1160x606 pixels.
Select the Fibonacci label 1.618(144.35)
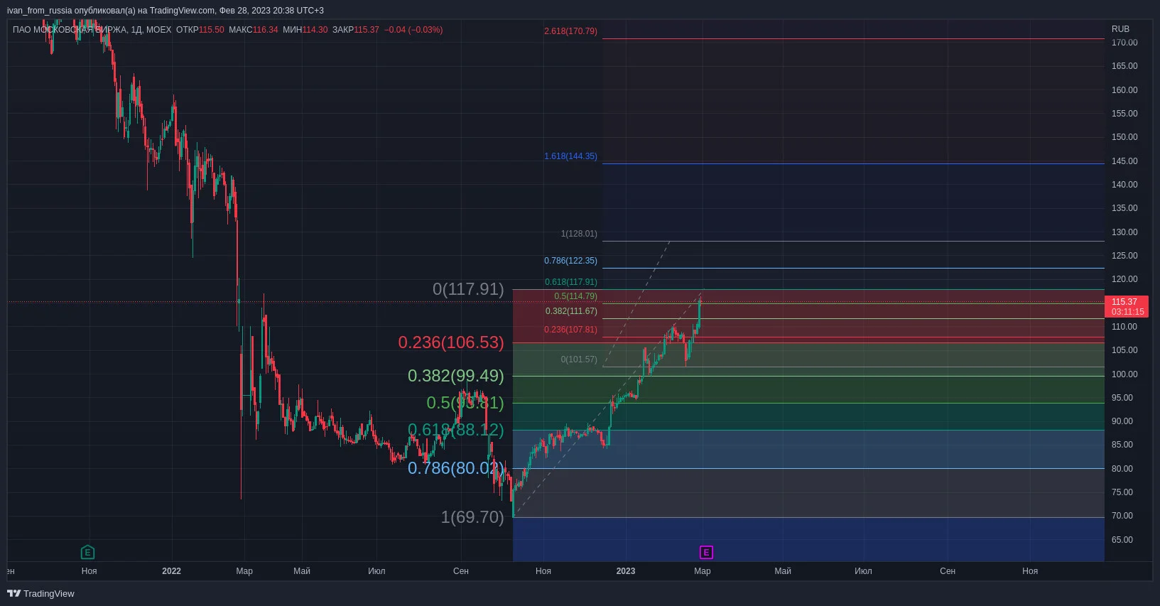click(570, 156)
